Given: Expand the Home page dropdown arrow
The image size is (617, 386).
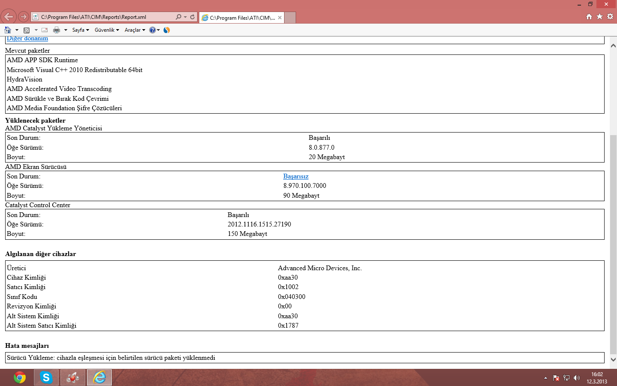Looking at the screenshot, I should [17, 30].
